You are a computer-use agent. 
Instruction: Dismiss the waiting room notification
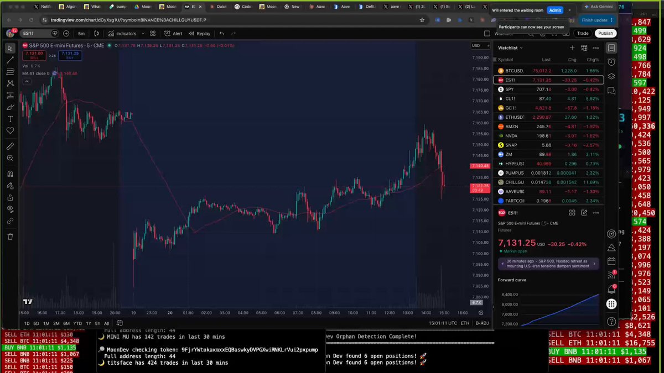[569, 10]
